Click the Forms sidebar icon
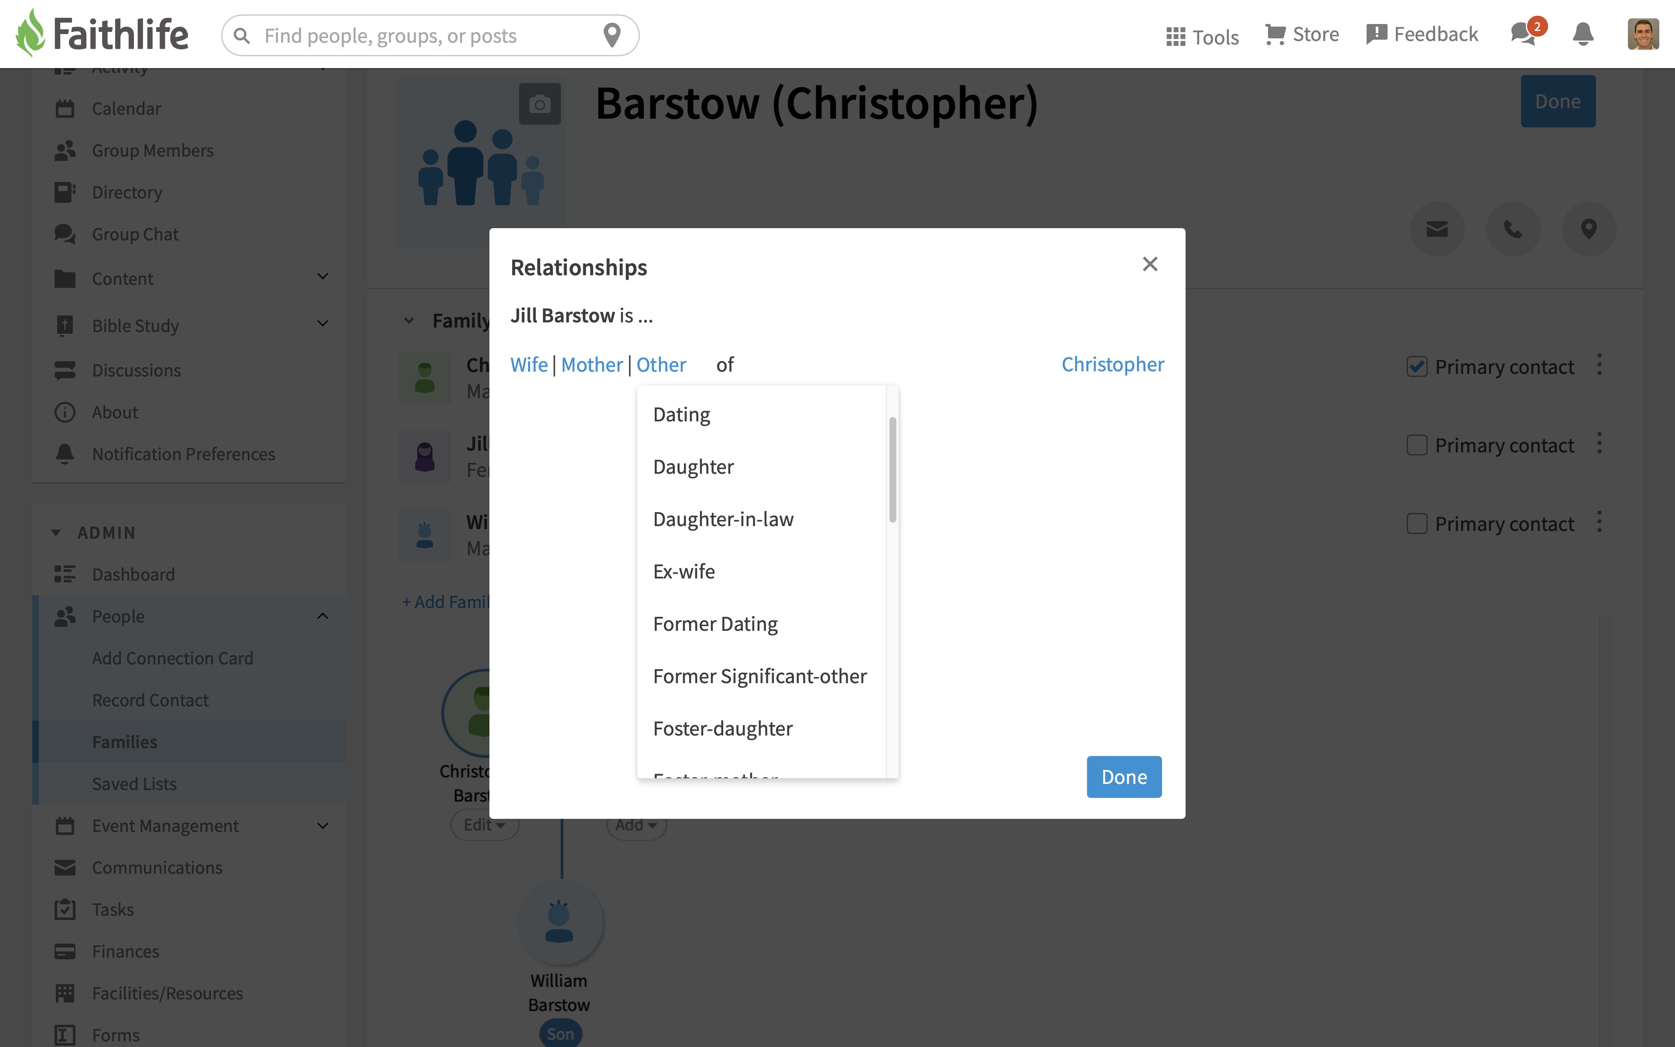This screenshot has width=1675, height=1047. click(65, 1035)
